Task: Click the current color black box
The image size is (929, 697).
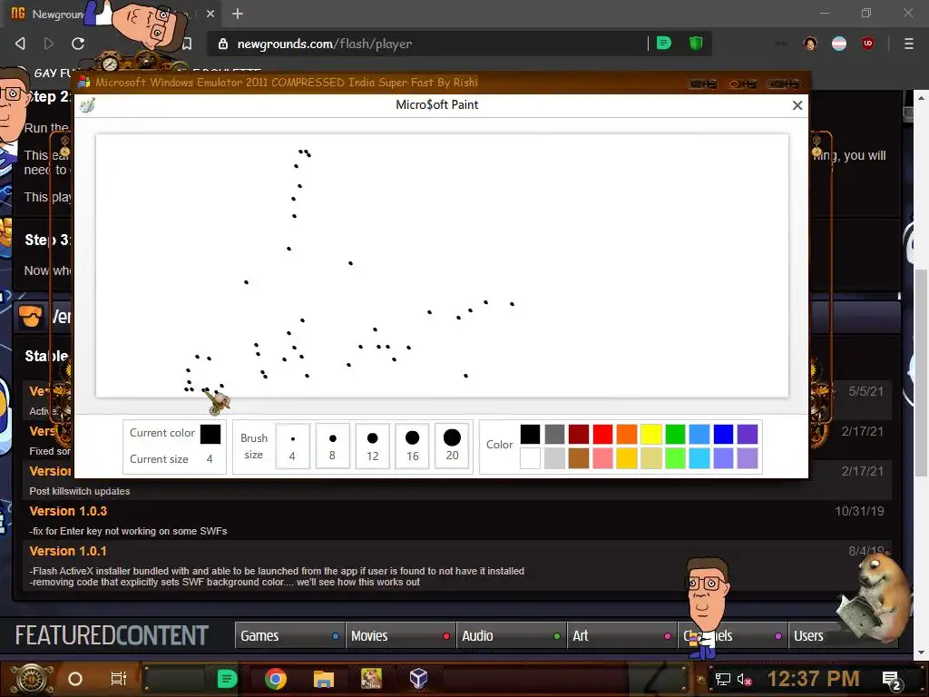Action: [210, 434]
